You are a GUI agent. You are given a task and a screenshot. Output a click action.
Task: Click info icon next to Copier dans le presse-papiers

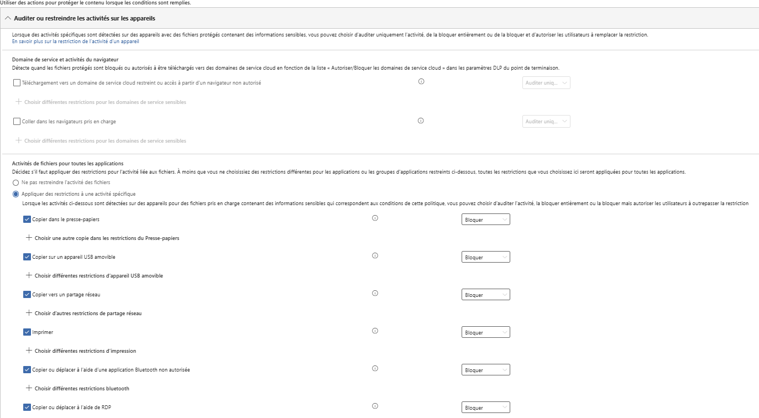click(375, 218)
